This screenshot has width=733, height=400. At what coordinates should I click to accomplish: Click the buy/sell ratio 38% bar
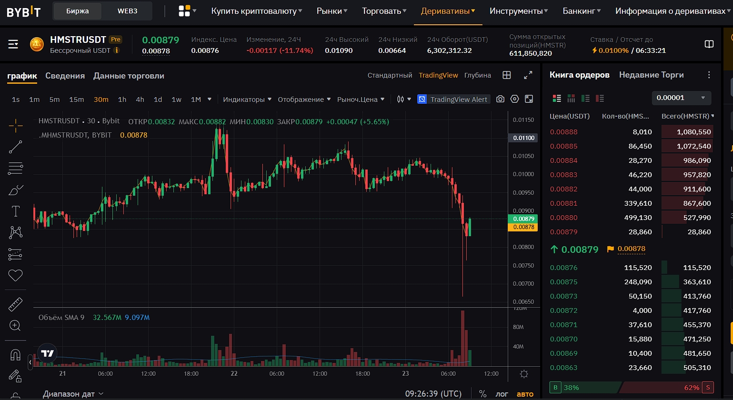[585, 388]
